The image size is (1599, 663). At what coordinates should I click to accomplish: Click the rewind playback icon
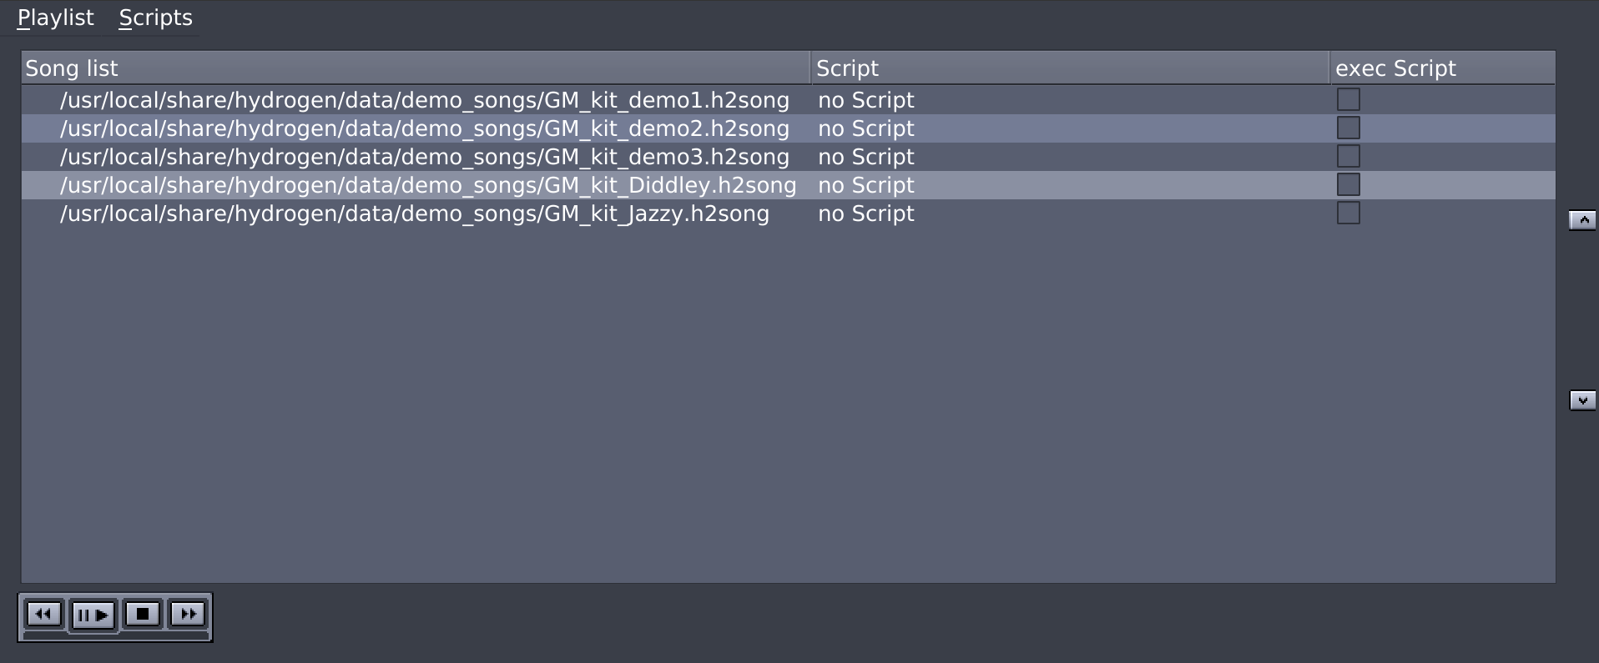[x=45, y=615]
